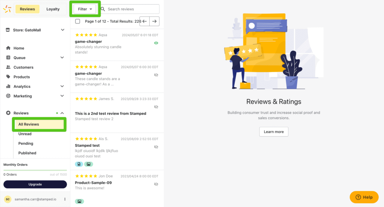Tick the select-all reviews checkbox
384x207 pixels.
pyautogui.click(x=78, y=21)
